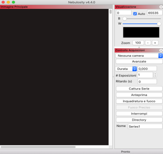The image size is (163, 154).
Task: Close the Controllo Acquisizioni panel
Action: [x=161, y=50]
